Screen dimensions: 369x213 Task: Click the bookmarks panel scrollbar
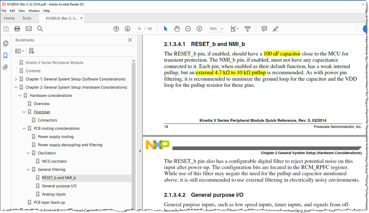[x=133, y=134]
